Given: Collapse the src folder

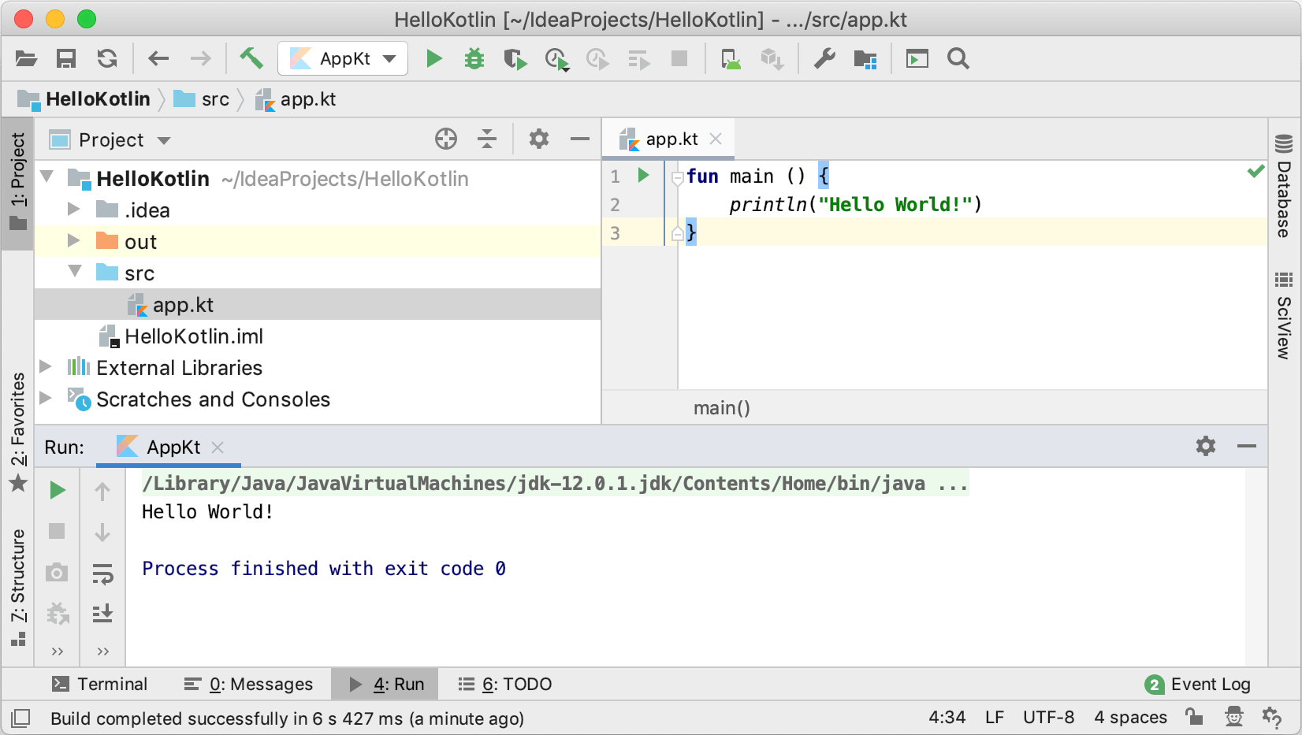Looking at the screenshot, I should point(76,272).
